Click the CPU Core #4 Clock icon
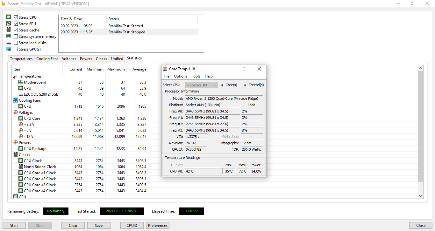 pyautogui.click(x=21, y=191)
